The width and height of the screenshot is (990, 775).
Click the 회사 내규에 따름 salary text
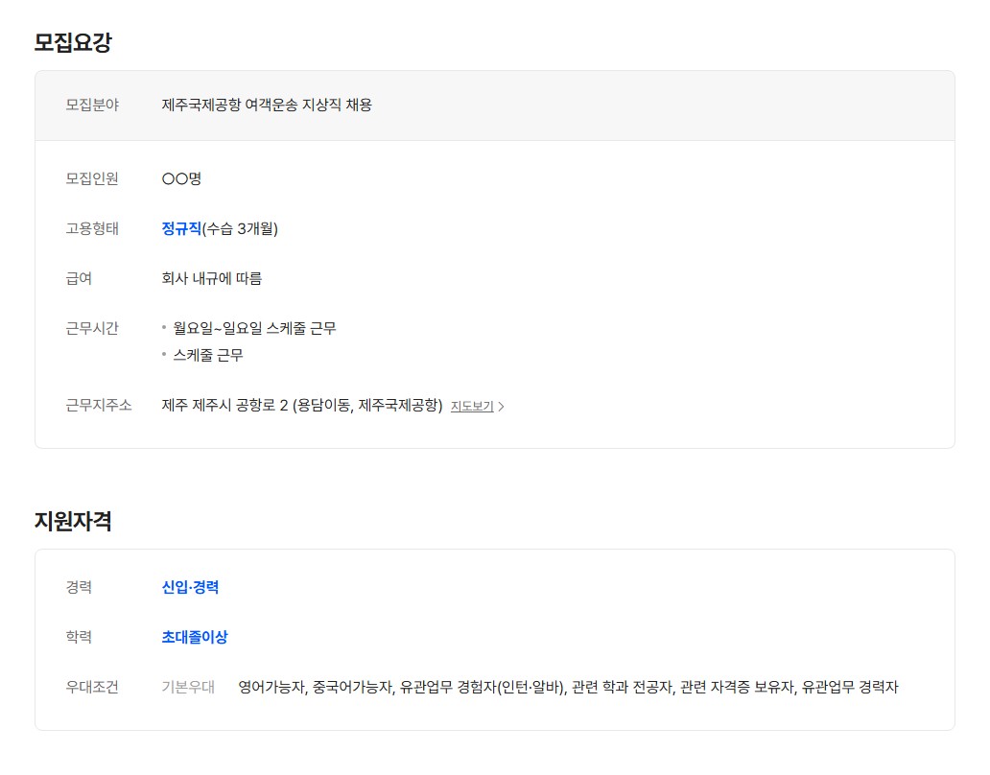pos(211,278)
